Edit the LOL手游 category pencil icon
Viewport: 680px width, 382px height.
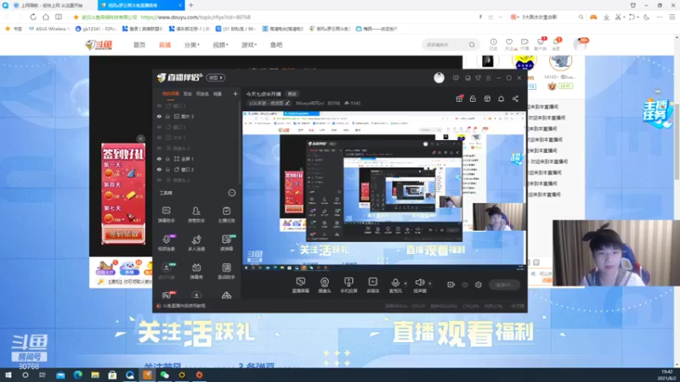click(287, 103)
